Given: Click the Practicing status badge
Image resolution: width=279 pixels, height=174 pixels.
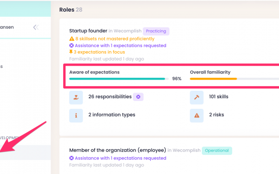Looking at the screenshot, I should [156, 31].
